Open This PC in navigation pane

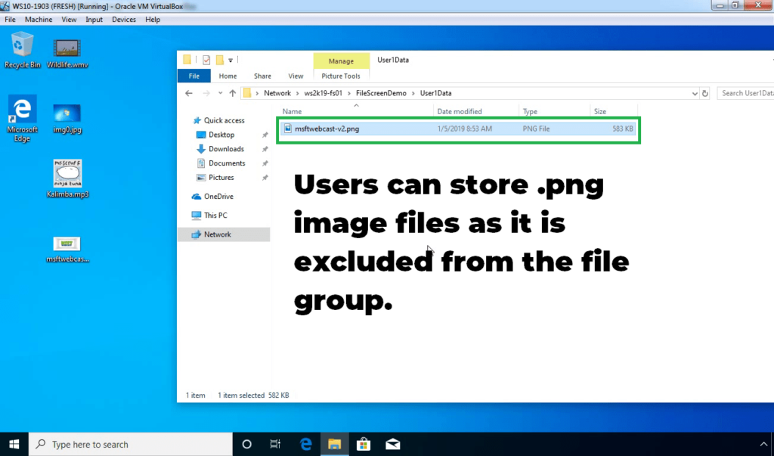[x=215, y=216]
